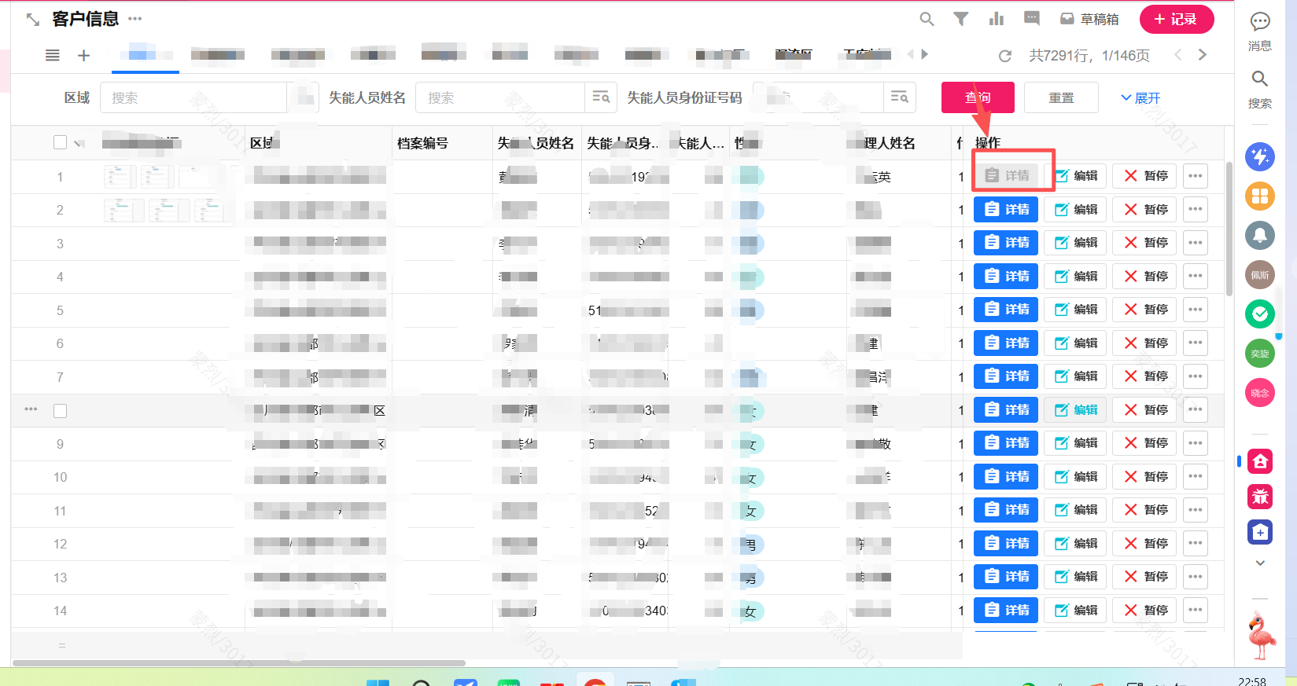Viewport: 1297px width, 686px height.
Task: Click the flamingo mascot in the sidebar
Action: tap(1262, 636)
